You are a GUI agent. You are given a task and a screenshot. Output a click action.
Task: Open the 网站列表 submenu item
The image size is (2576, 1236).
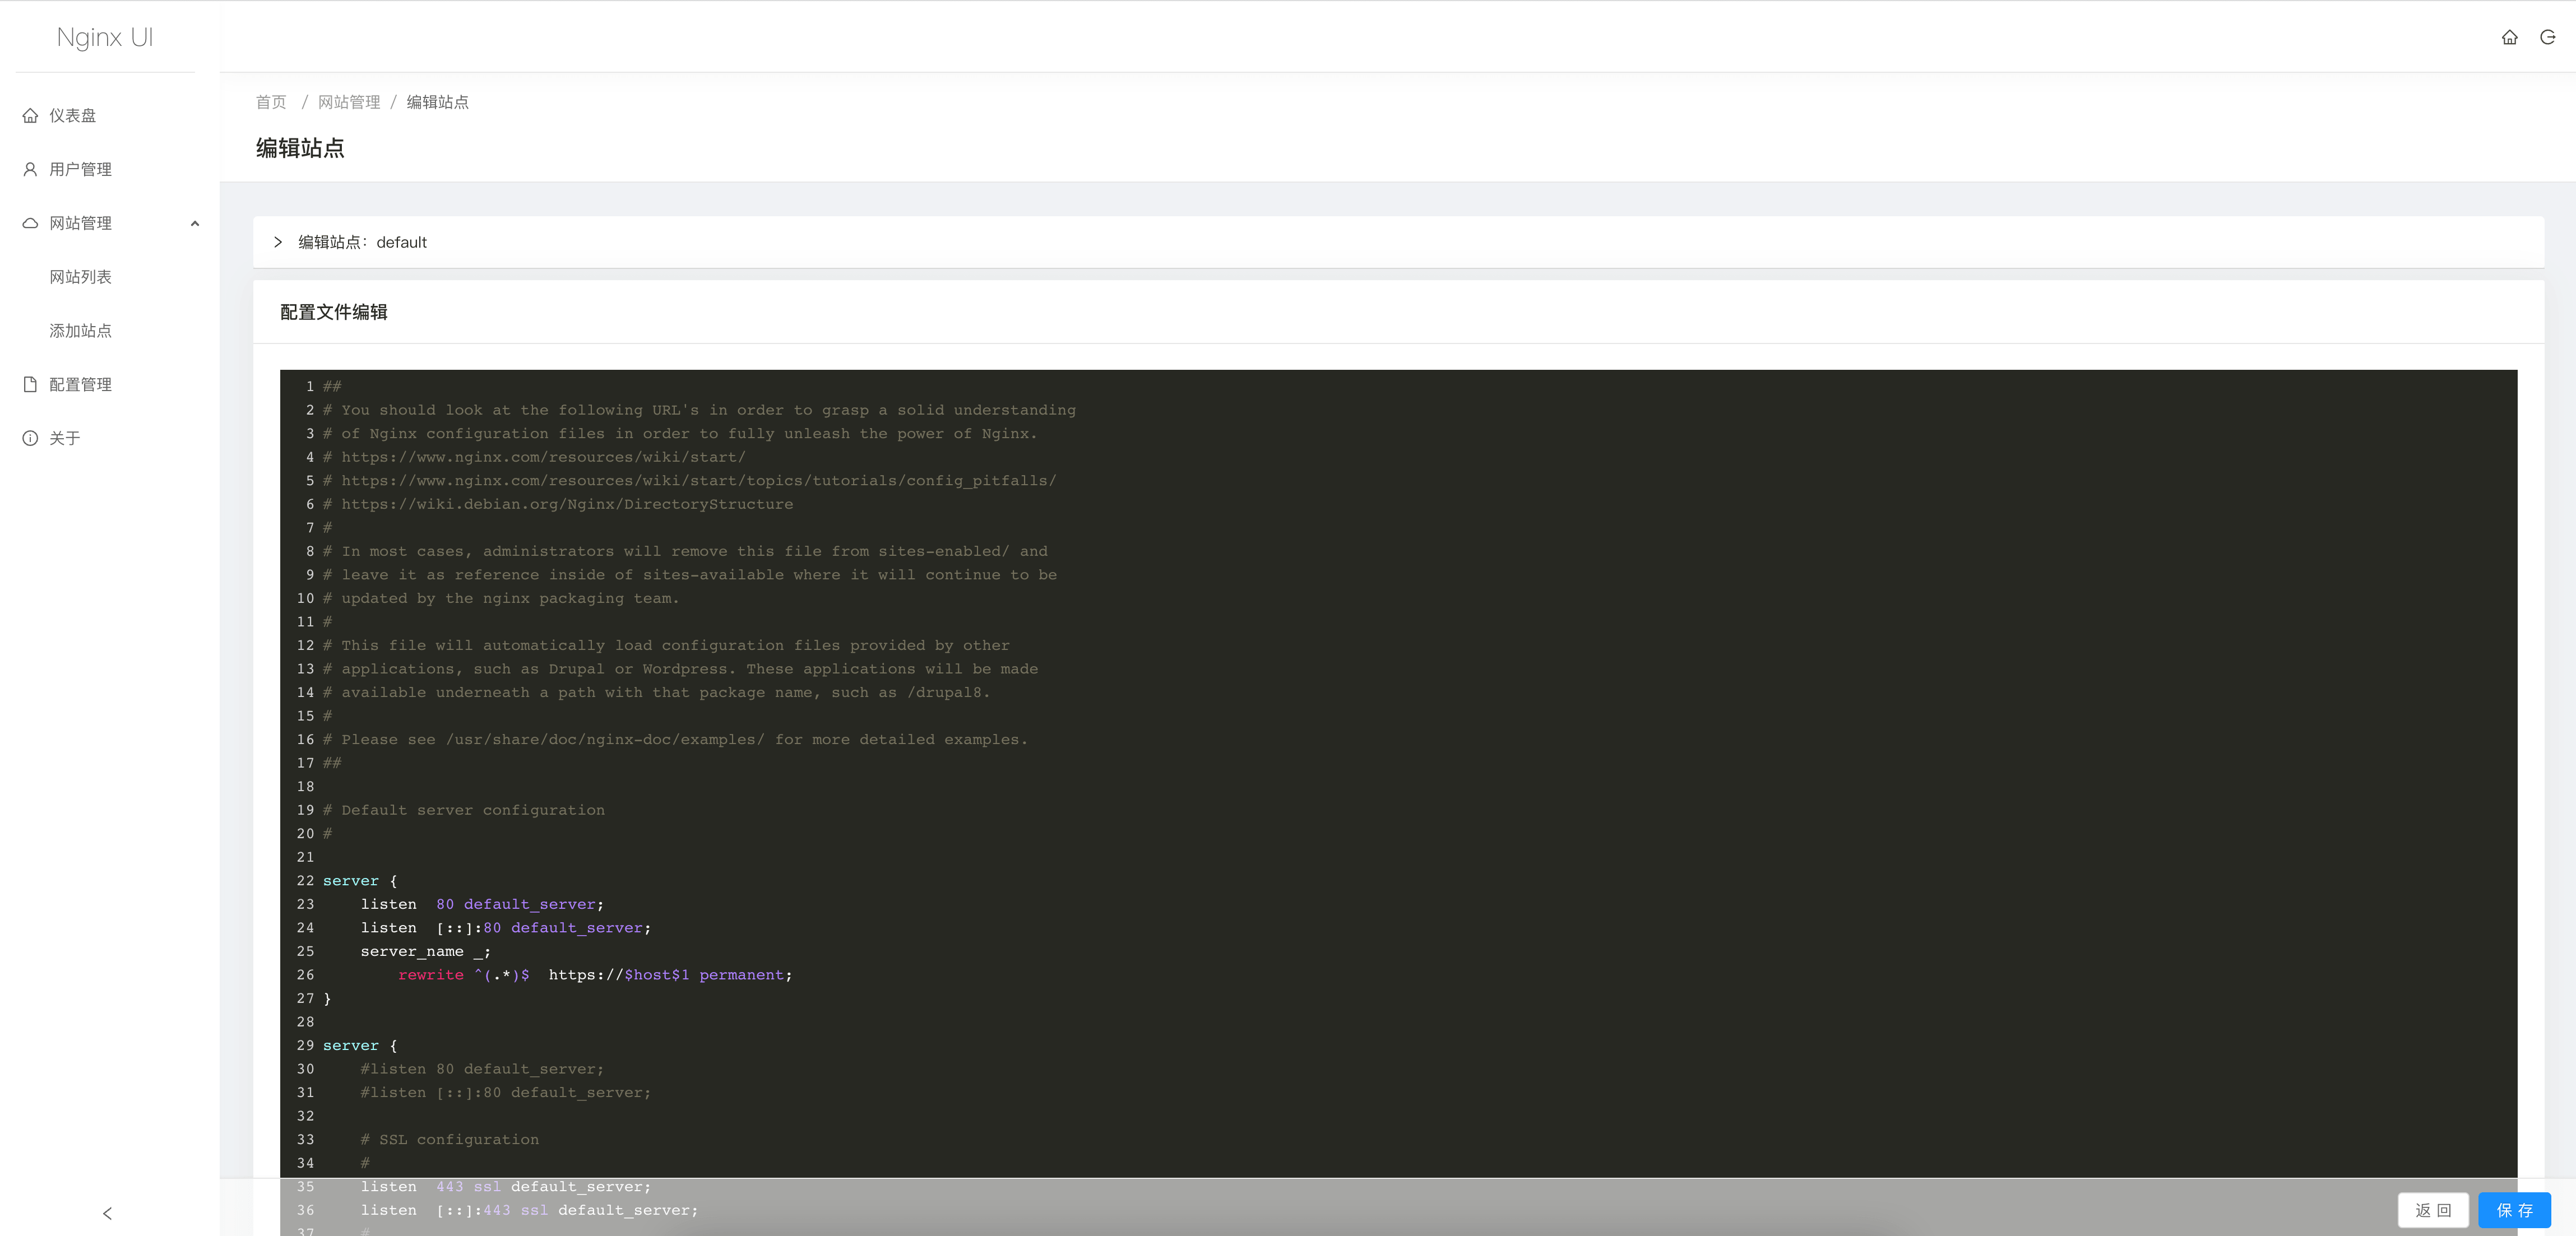81,277
